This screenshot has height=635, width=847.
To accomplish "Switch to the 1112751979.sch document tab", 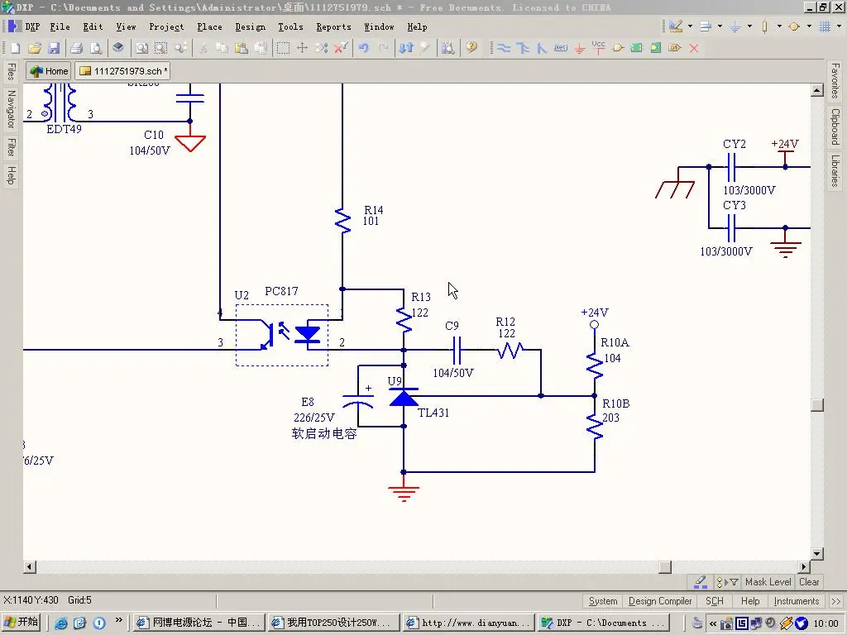I will click(x=123, y=71).
